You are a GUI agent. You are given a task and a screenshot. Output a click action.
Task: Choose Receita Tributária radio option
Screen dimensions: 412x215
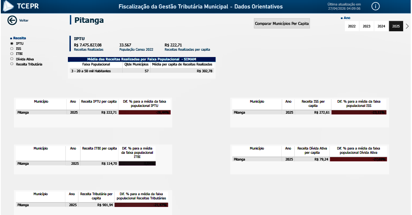[x=12, y=64]
